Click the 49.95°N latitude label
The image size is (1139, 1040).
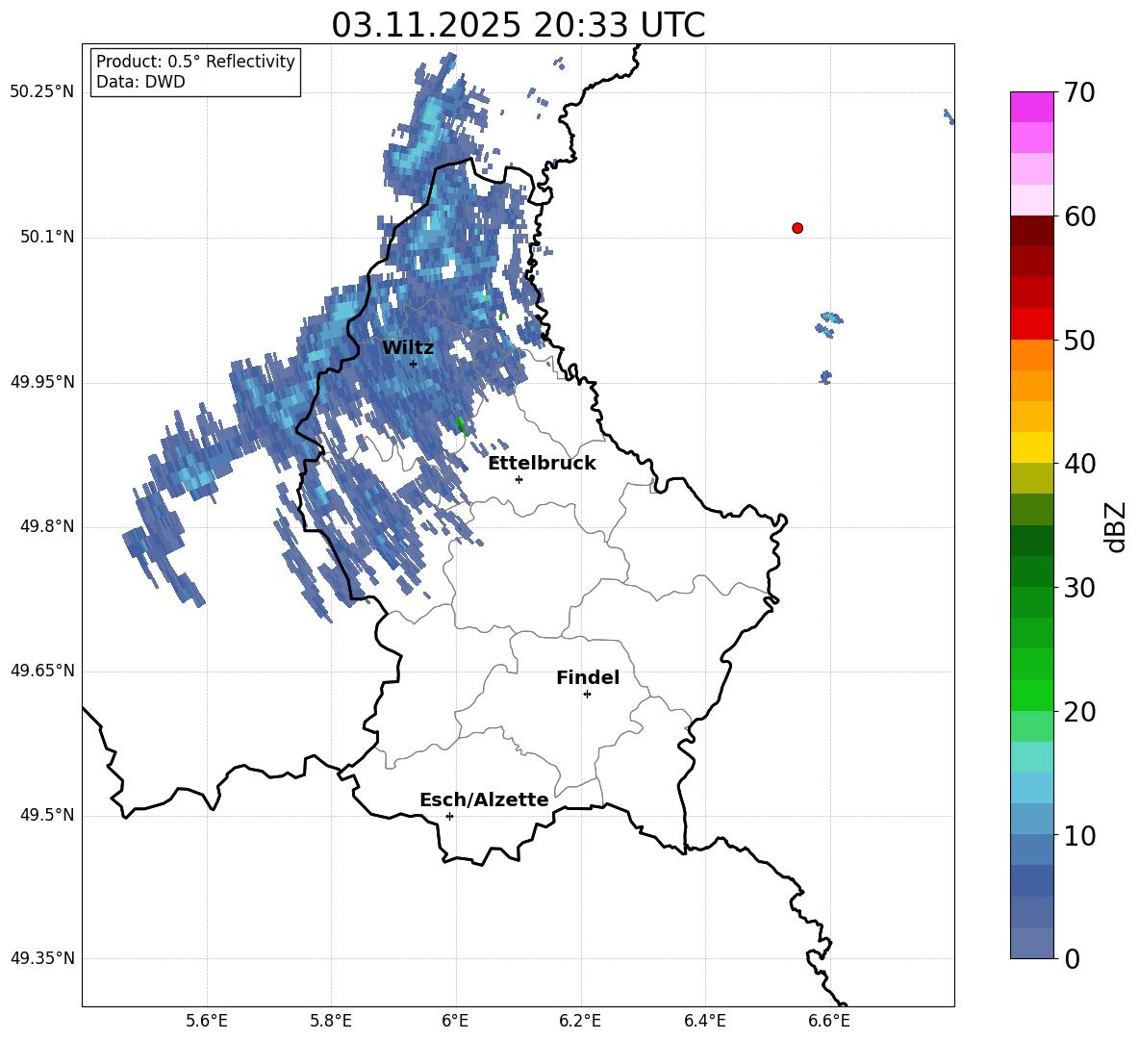tap(42, 381)
